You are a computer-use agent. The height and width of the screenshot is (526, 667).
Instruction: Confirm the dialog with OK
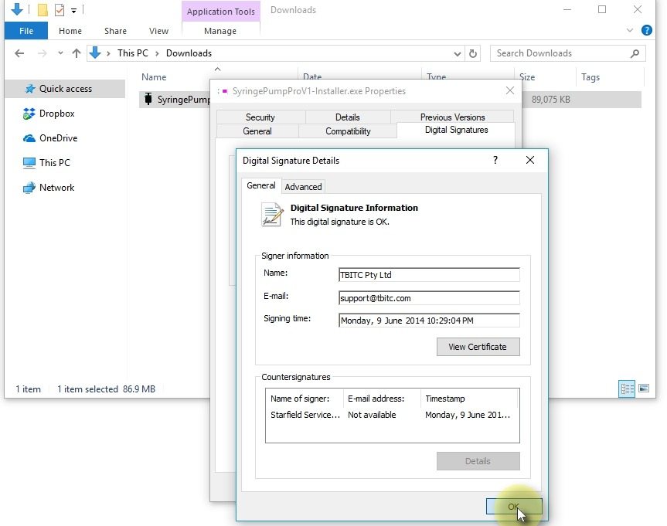point(514,507)
